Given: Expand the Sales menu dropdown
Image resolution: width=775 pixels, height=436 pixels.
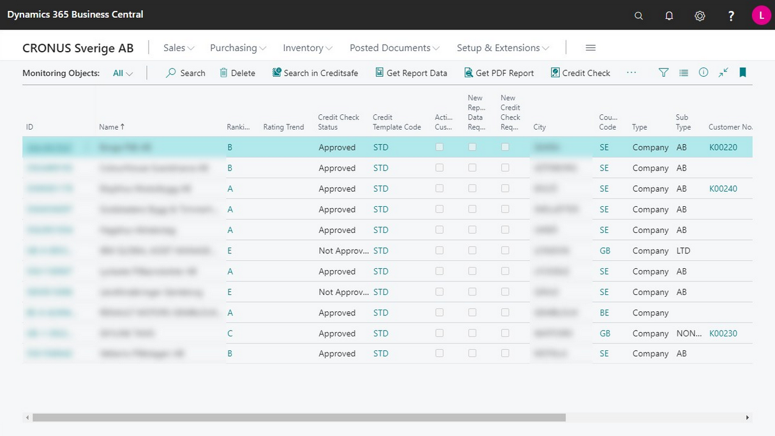Looking at the screenshot, I should (178, 48).
